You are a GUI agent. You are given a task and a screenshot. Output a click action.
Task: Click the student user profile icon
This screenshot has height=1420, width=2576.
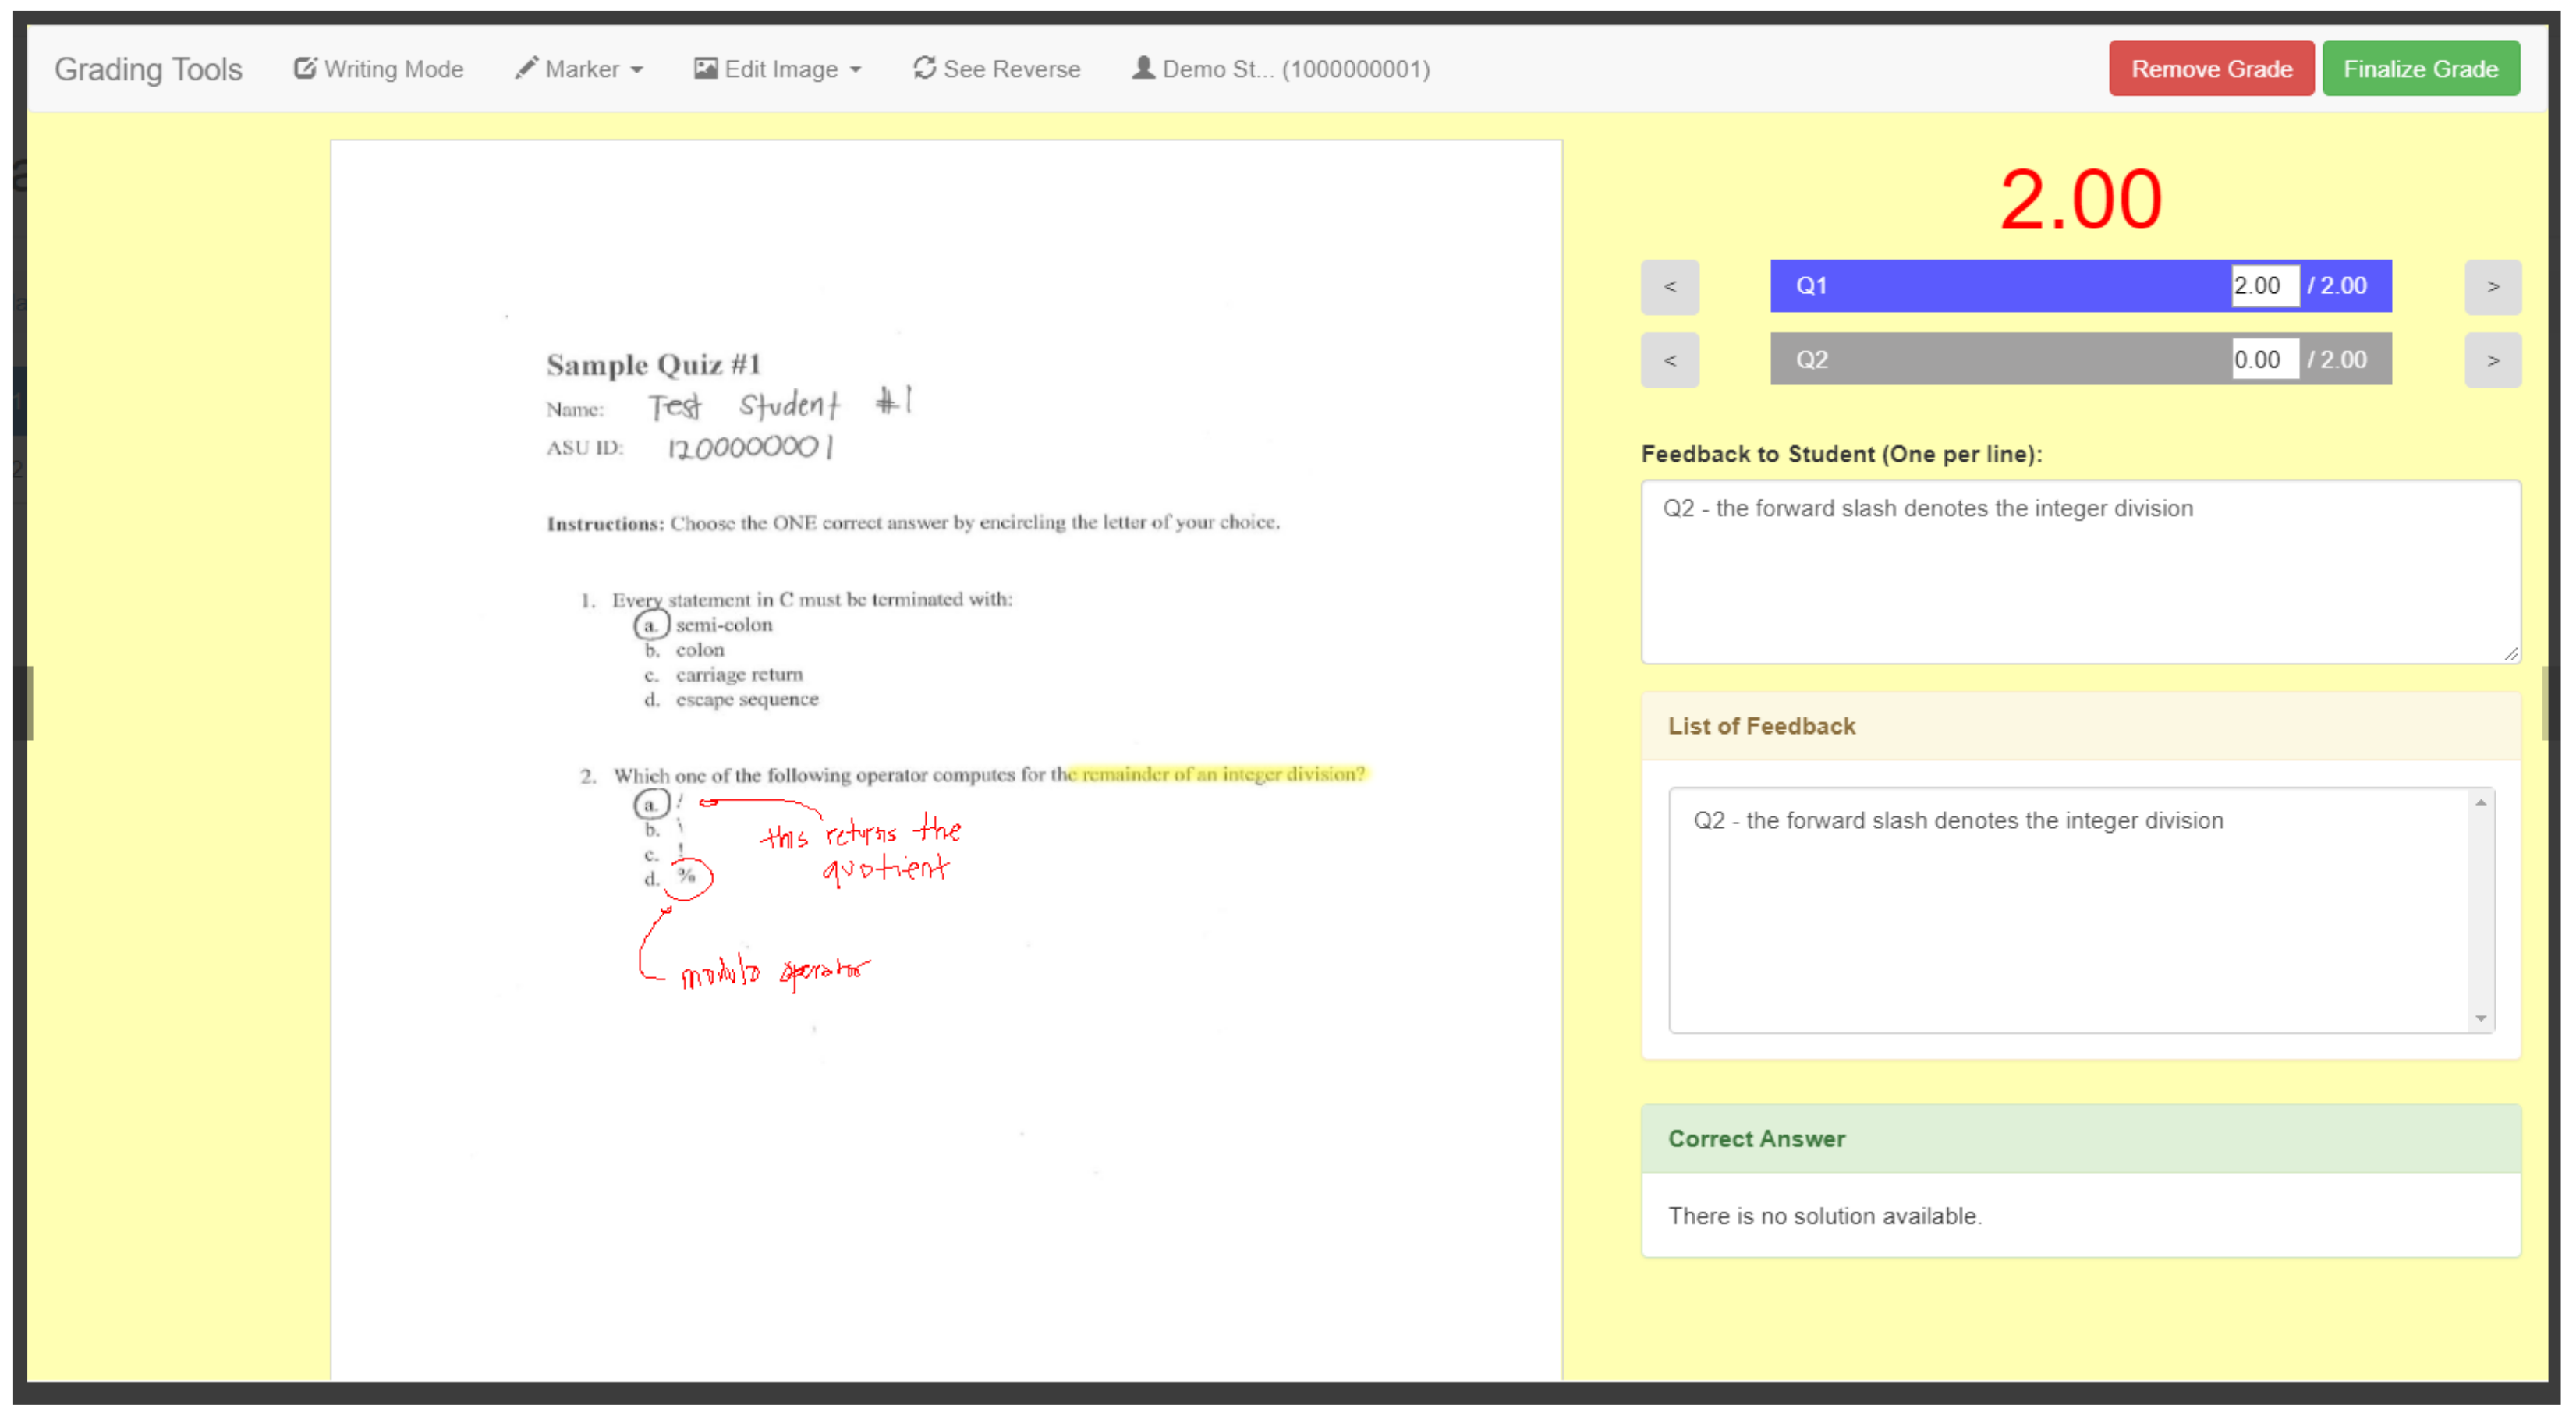[1143, 68]
